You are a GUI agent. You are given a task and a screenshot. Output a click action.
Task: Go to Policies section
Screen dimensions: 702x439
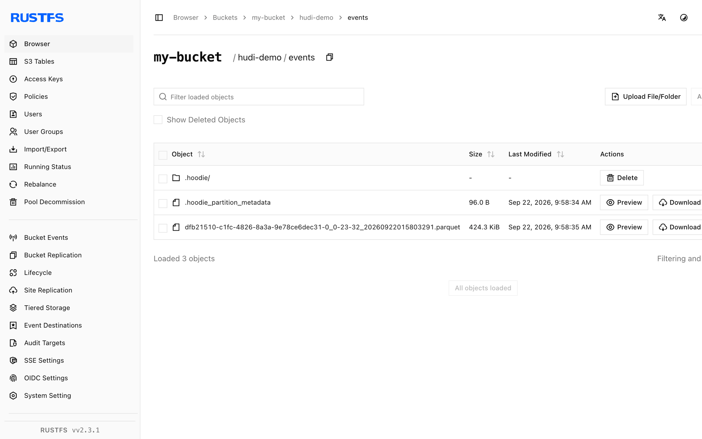(x=69, y=97)
